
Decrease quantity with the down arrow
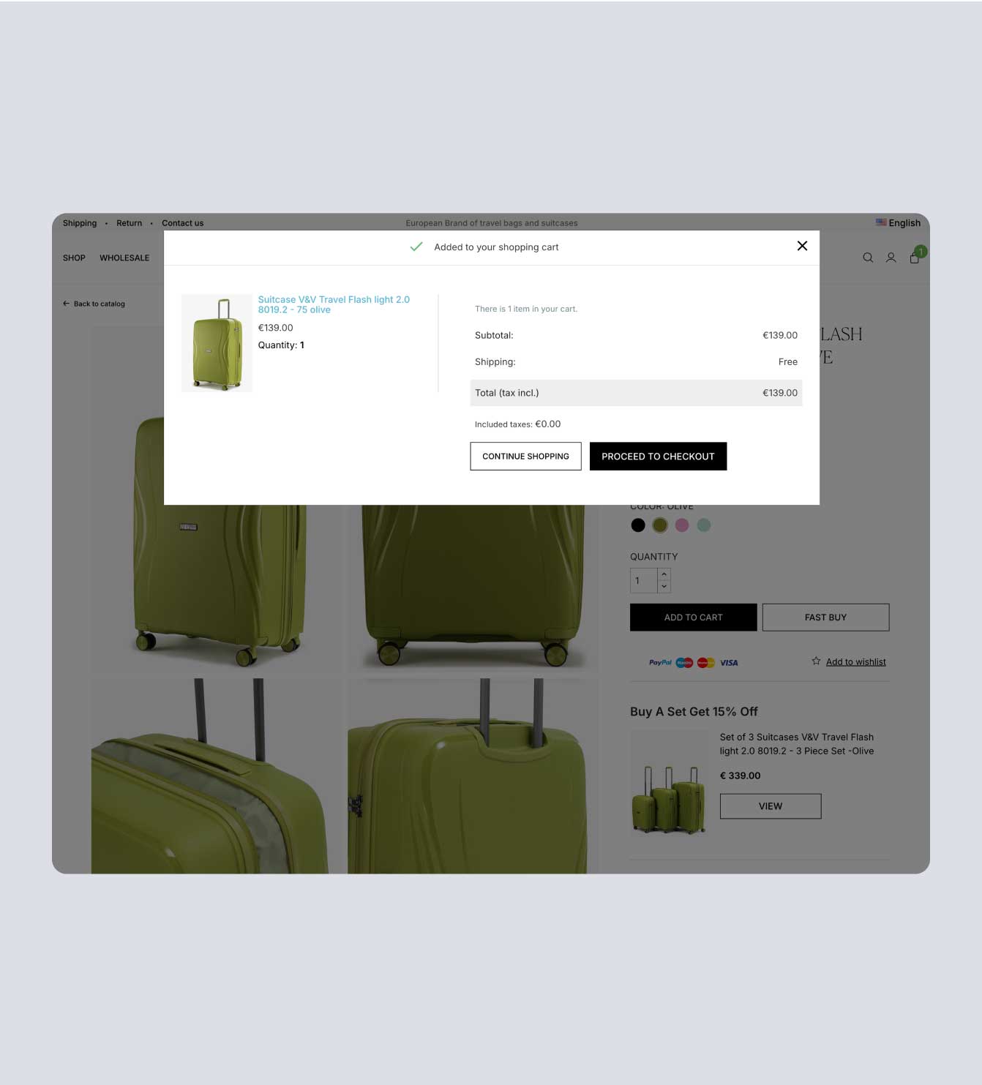[664, 587]
